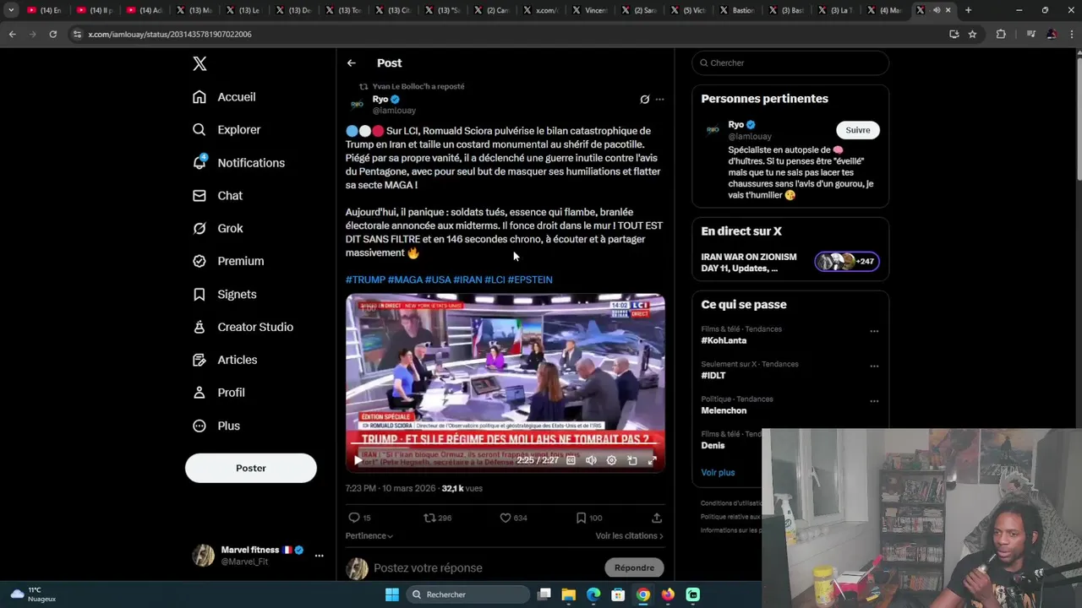The image size is (1082, 608).
Task: Click Windows taskbar Rechercher search box
Action: [470, 594]
